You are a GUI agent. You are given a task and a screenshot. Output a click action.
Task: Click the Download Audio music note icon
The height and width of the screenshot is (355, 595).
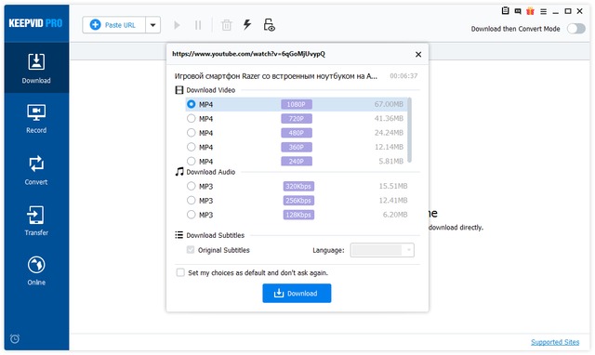(179, 171)
